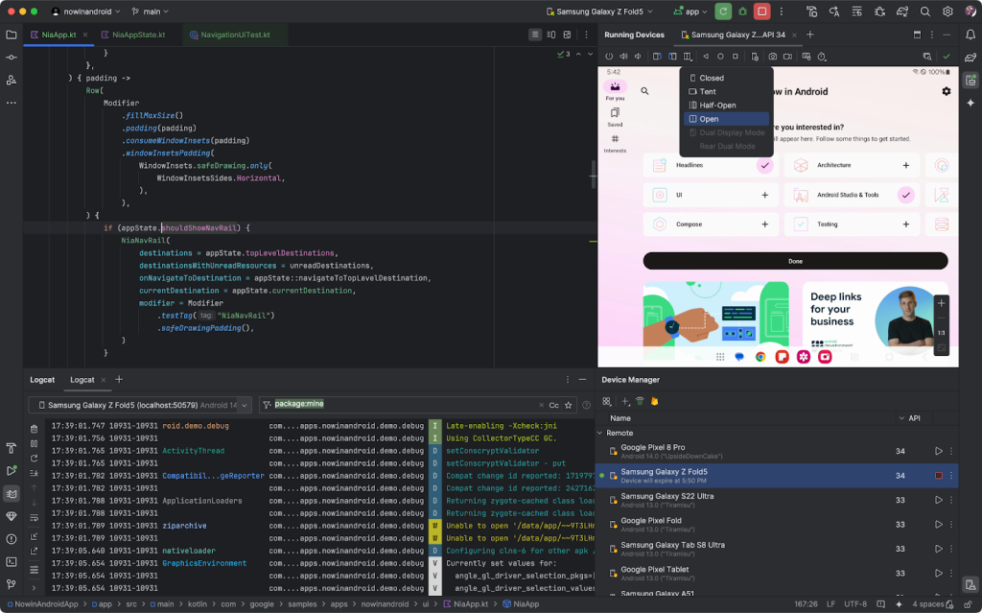Toggle the Headlines interest checkmark in the app
Screen dimensions: 982x613
(764, 165)
